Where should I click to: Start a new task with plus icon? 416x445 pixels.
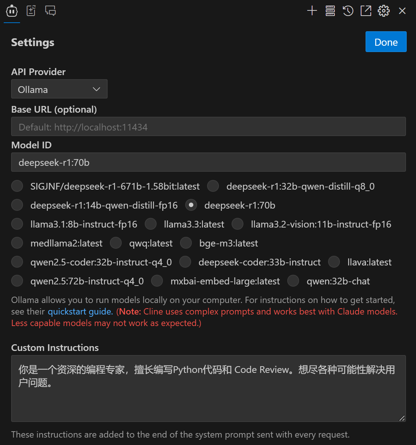[312, 11]
